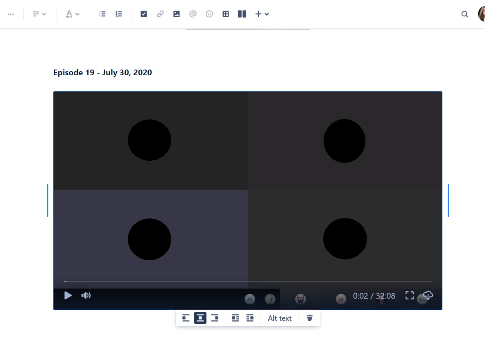Insert a numbered list
The width and height of the screenshot is (485, 342).
click(x=118, y=14)
